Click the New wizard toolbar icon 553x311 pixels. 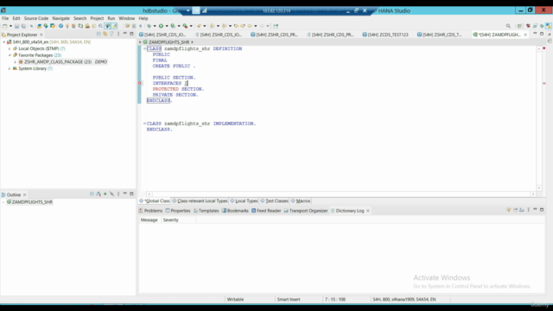pyautogui.click(x=4, y=26)
